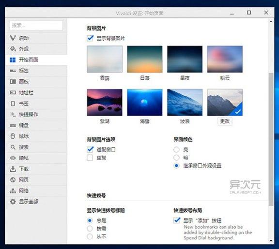Click the panel icon beside 面板

point(13,82)
